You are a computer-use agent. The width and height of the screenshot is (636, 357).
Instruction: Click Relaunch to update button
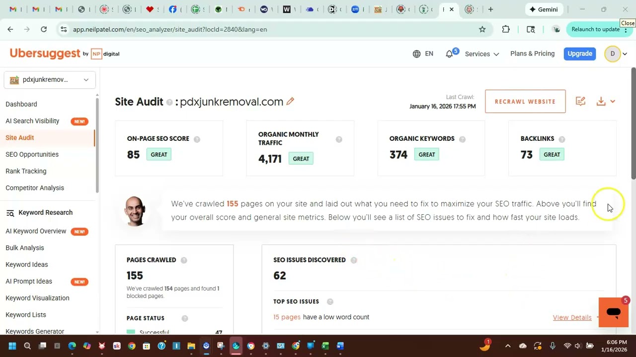click(x=599, y=29)
